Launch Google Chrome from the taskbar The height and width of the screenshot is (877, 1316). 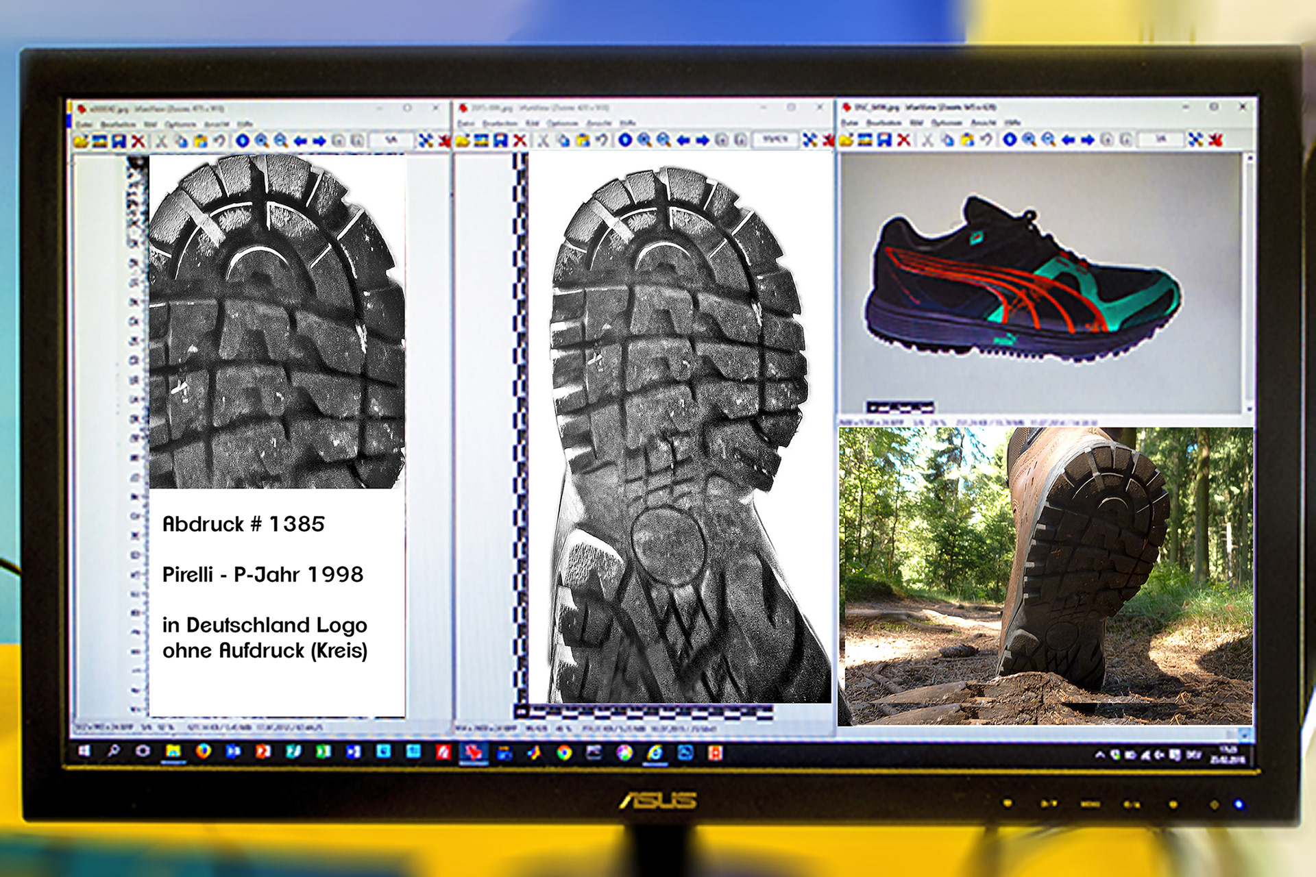564,753
